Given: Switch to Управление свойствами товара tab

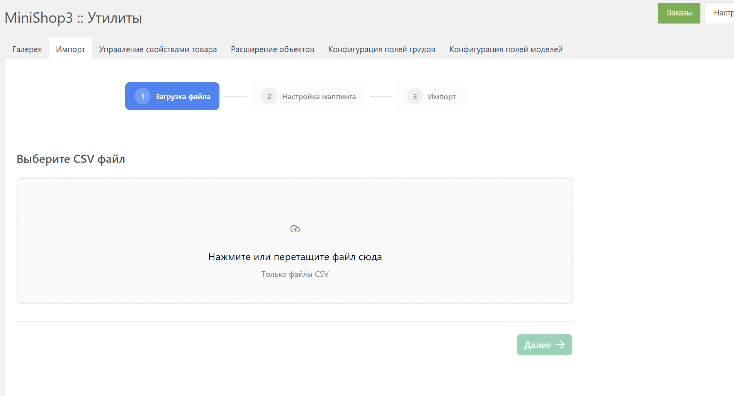Looking at the screenshot, I should [x=158, y=49].
